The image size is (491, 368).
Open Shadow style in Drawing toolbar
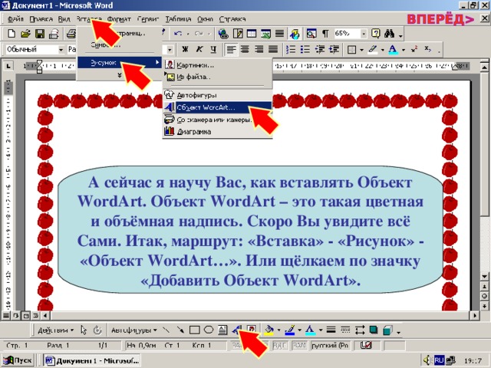point(374,330)
